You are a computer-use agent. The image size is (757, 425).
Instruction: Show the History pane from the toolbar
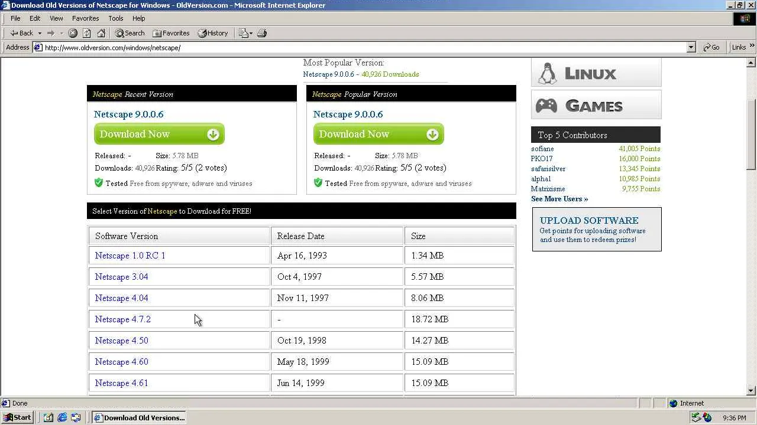click(213, 33)
